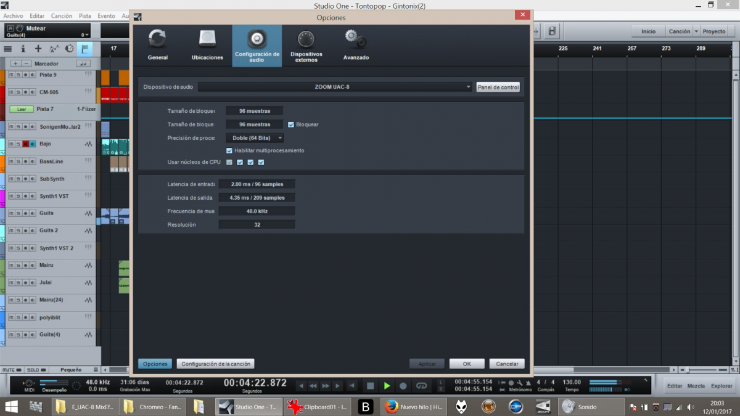Toggle monitor on the Bajo track

click(x=33, y=144)
